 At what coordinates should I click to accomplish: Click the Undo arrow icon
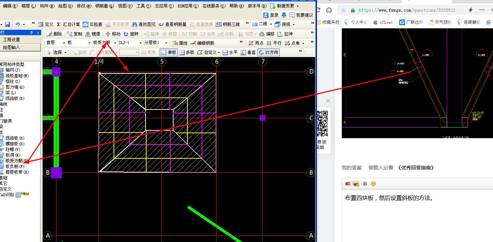[x=17, y=24]
